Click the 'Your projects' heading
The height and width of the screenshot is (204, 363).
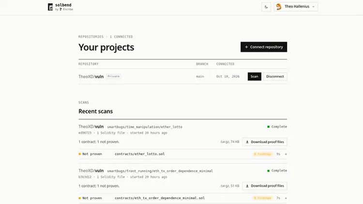pos(106,47)
